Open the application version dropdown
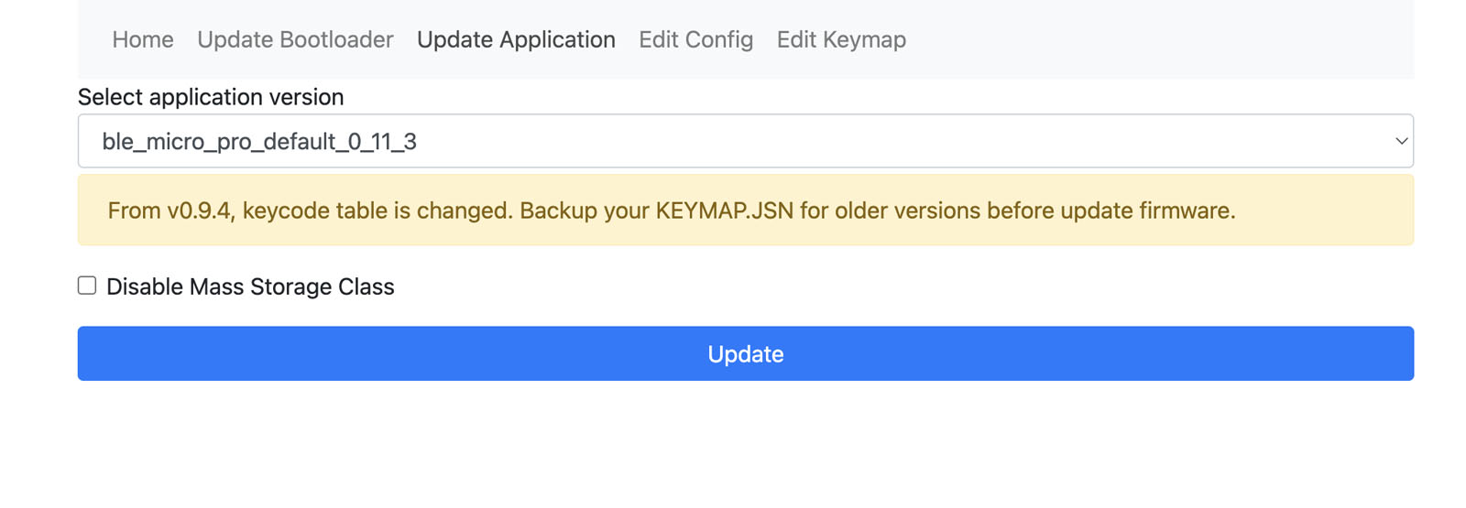This screenshot has width=1466, height=508. [x=744, y=141]
